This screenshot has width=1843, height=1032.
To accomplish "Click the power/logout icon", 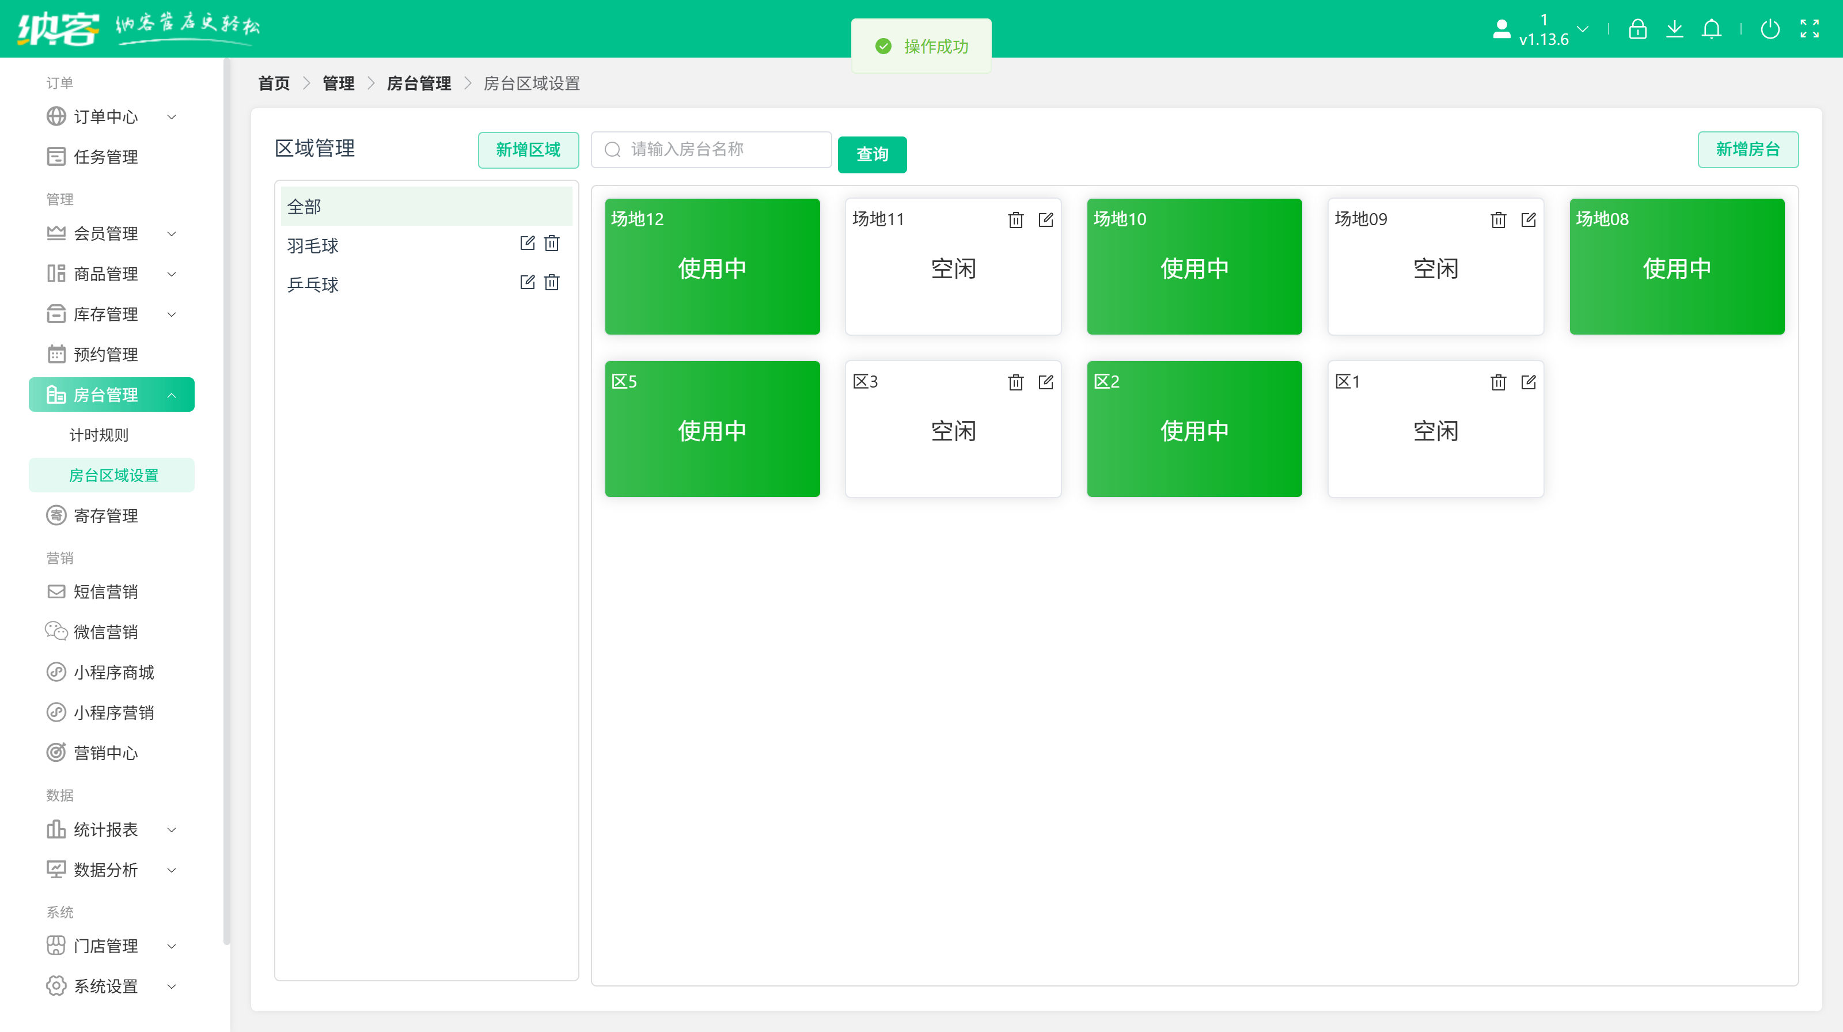I will [x=1770, y=29].
